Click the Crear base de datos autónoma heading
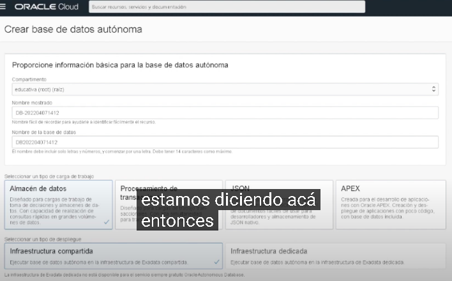452x281 pixels. 73,29
